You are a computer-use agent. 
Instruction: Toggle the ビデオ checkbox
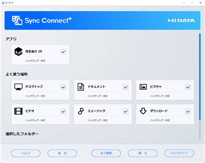(63, 111)
